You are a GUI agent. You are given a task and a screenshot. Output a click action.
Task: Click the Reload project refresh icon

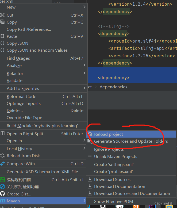coord(90,134)
